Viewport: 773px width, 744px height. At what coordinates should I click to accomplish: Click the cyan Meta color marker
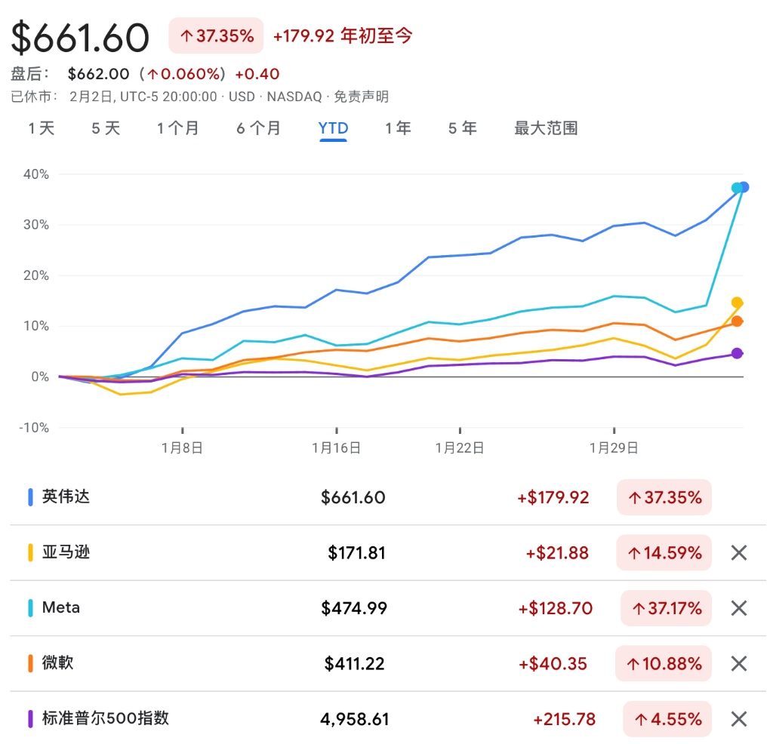coord(30,608)
